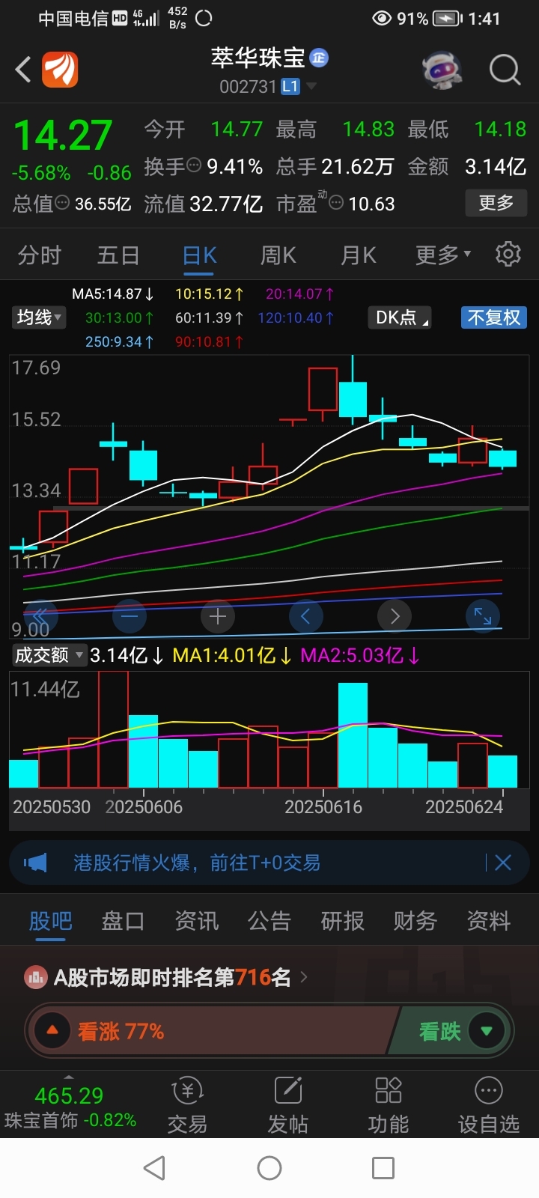This screenshot has width=539, height=1198.
Task: Switch to 周K chart tab
Action: [278, 255]
